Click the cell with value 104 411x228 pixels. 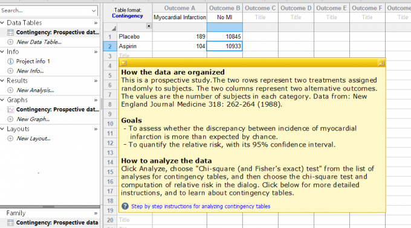[x=180, y=46]
